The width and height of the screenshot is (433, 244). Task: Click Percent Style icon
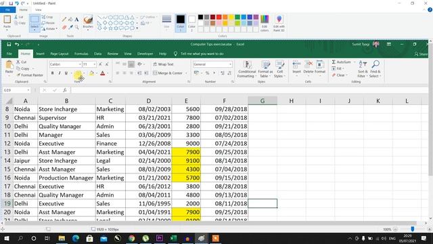(x=207, y=73)
